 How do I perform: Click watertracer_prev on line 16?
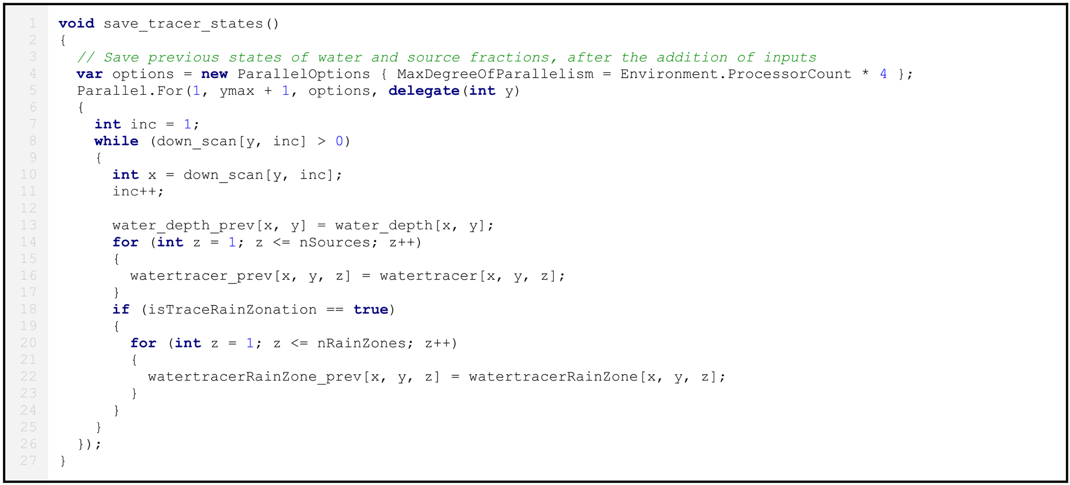(x=201, y=276)
